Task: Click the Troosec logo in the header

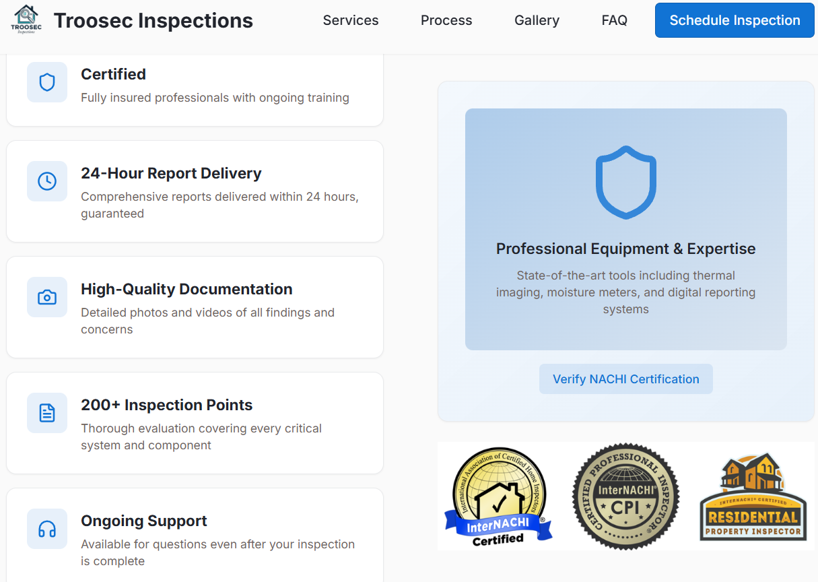Action: pos(26,20)
